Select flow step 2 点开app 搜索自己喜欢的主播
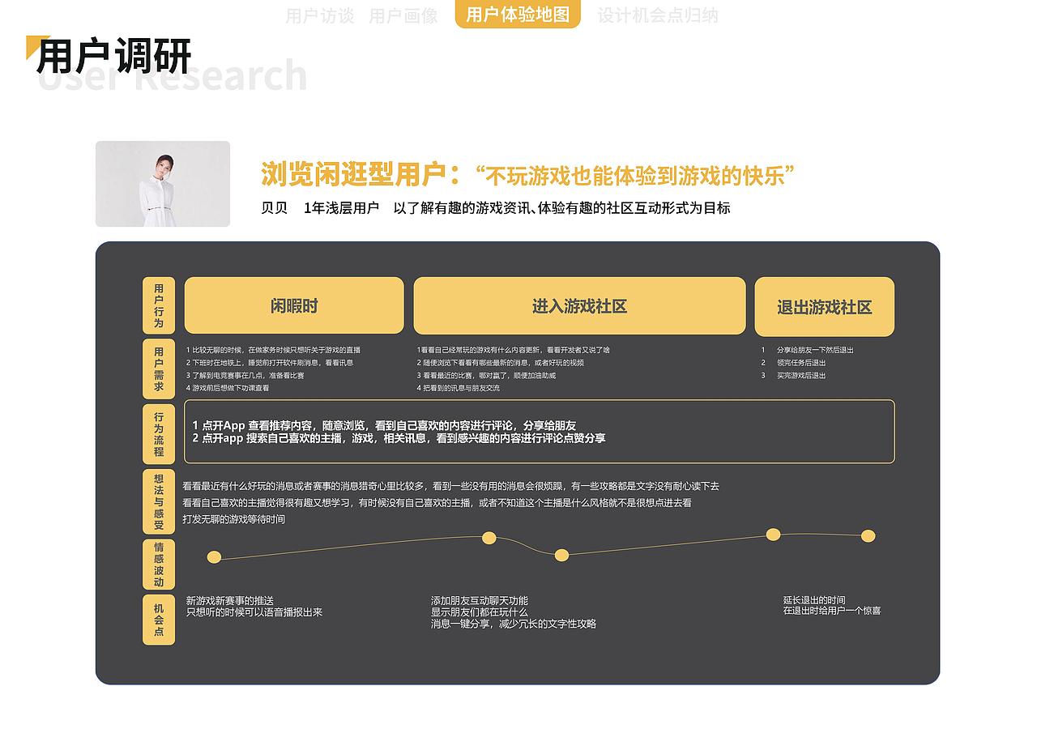The height and width of the screenshot is (733, 1037). coord(399,438)
